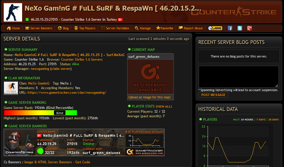Share the server on Google Plus
This screenshot has height=167, width=284.
pyautogui.click(x=250, y=28)
